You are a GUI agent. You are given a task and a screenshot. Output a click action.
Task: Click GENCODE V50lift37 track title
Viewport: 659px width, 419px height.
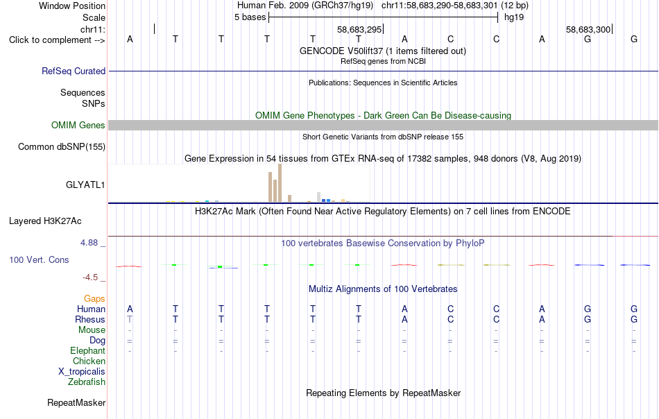(x=382, y=51)
